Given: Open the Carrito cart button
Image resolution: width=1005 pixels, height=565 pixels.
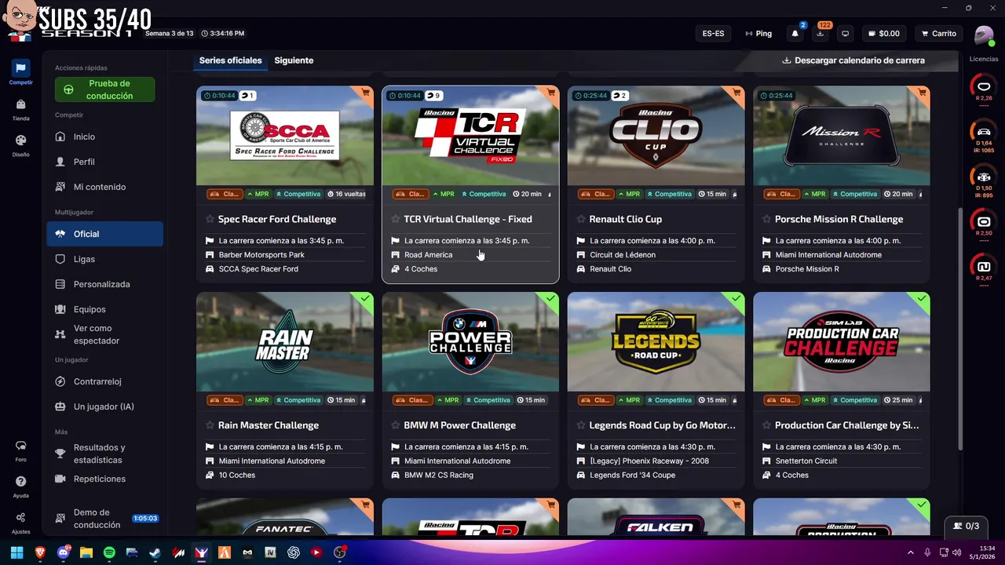Looking at the screenshot, I should 938,34.
